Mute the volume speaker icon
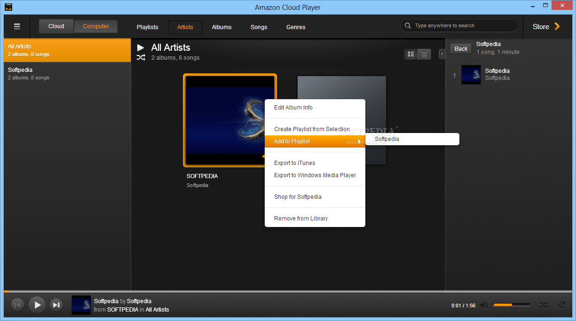This screenshot has height=321, width=576. [x=484, y=305]
